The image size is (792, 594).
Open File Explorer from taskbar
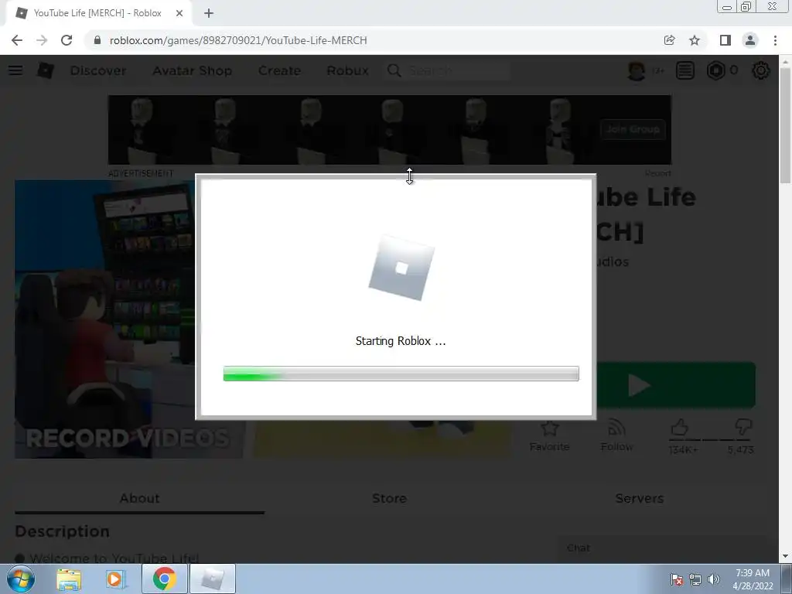(69, 579)
